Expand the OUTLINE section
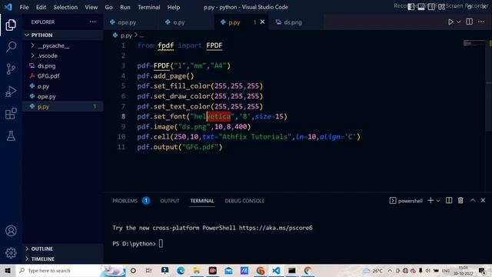The height and width of the screenshot is (277, 492). click(x=63, y=249)
